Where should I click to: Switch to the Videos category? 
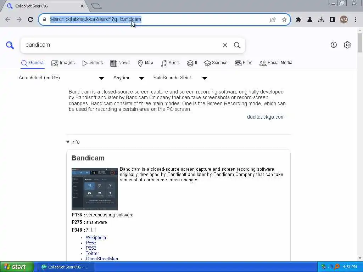pos(93,63)
